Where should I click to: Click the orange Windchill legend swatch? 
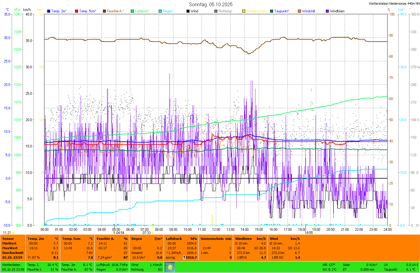(x=299, y=11)
